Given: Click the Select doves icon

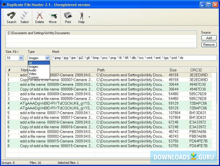Looking at the screenshot, I should pyautogui.click(x=24, y=16).
